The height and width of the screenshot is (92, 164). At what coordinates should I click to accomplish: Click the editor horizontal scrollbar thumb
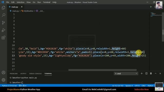click(102, 70)
